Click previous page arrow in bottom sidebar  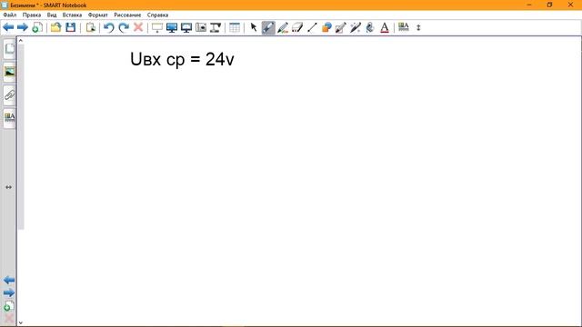pos(9,280)
